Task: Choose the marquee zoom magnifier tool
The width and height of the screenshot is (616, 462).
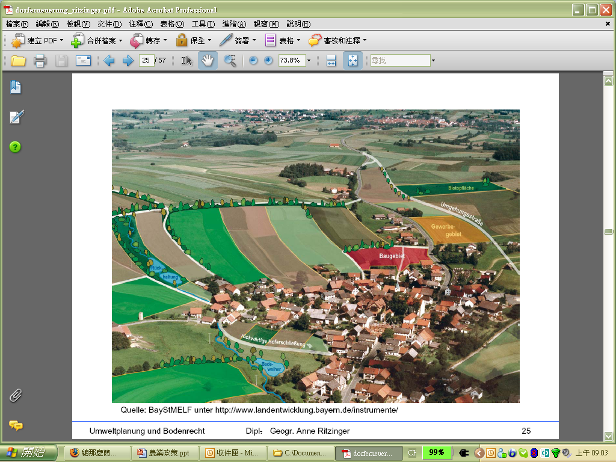Action: (x=230, y=60)
